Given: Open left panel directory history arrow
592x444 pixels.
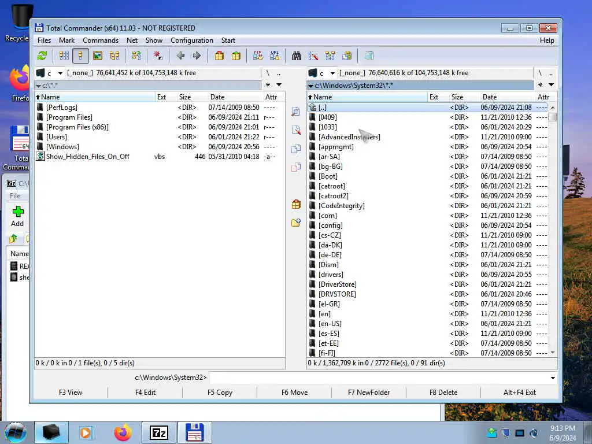Looking at the screenshot, I should tap(279, 85).
